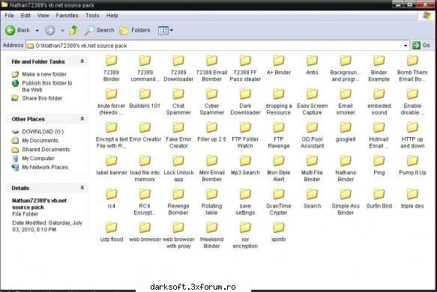The width and height of the screenshot is (437, 292).
Task: Select the Surfin Bird folder
Action: pyautogui.click(x=379, y=198)
